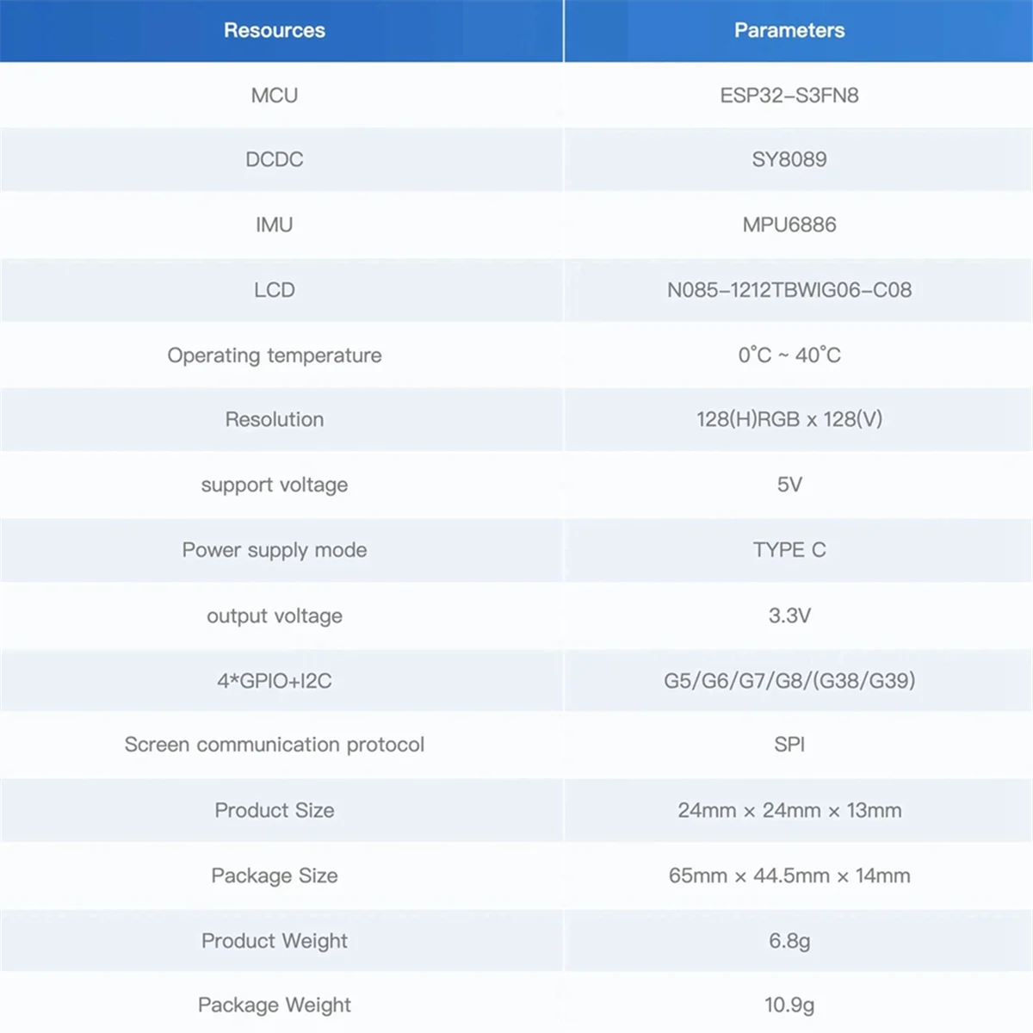Select the Screen communication protocol label
The width and height of the screenshot is (1033, 1033).
coord(275,745)
